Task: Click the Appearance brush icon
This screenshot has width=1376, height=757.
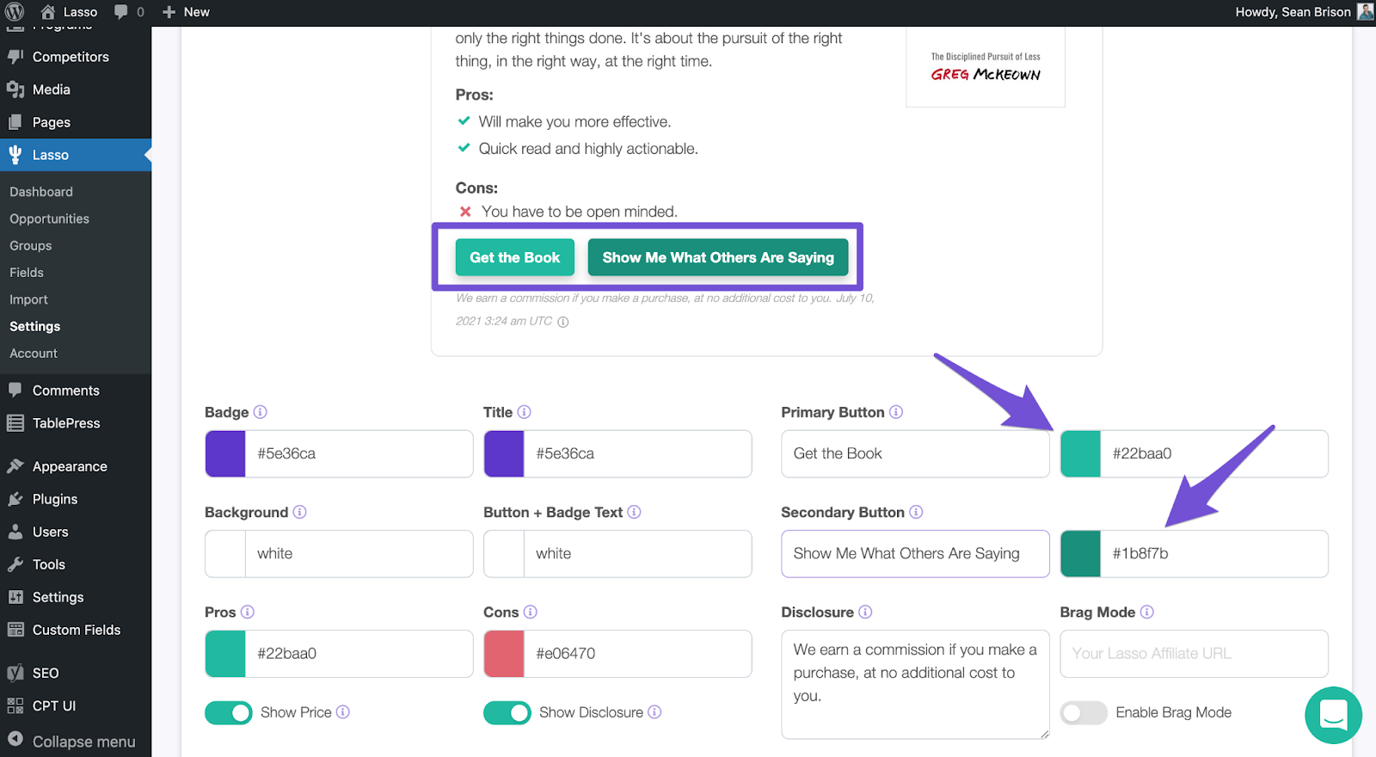Action: coord(15,466)
